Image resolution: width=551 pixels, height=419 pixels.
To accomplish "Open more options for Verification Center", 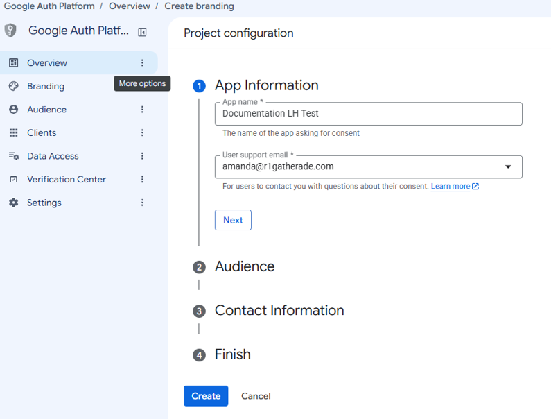I will click(142, 180).
